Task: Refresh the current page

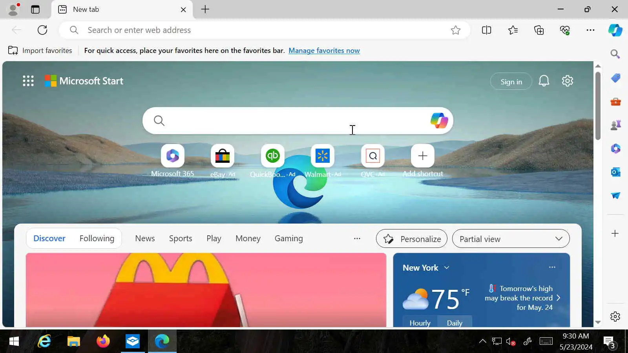Action: [x=42, y=30]
